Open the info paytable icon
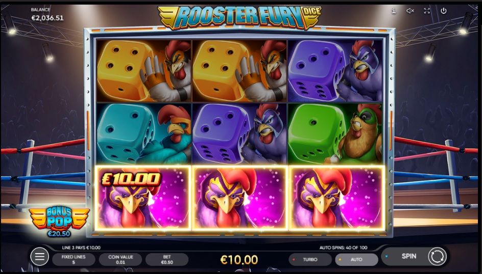Screen dimensions: 482x274 tap(394, 11)
